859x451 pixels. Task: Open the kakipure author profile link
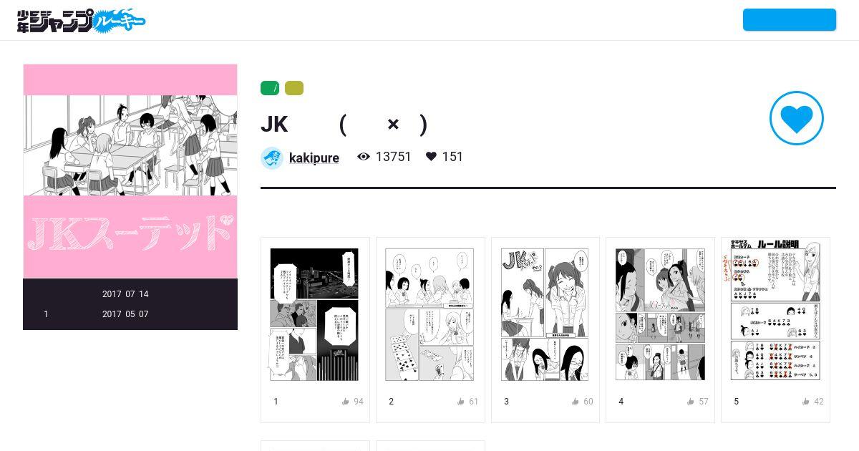[x=314, y=157]
